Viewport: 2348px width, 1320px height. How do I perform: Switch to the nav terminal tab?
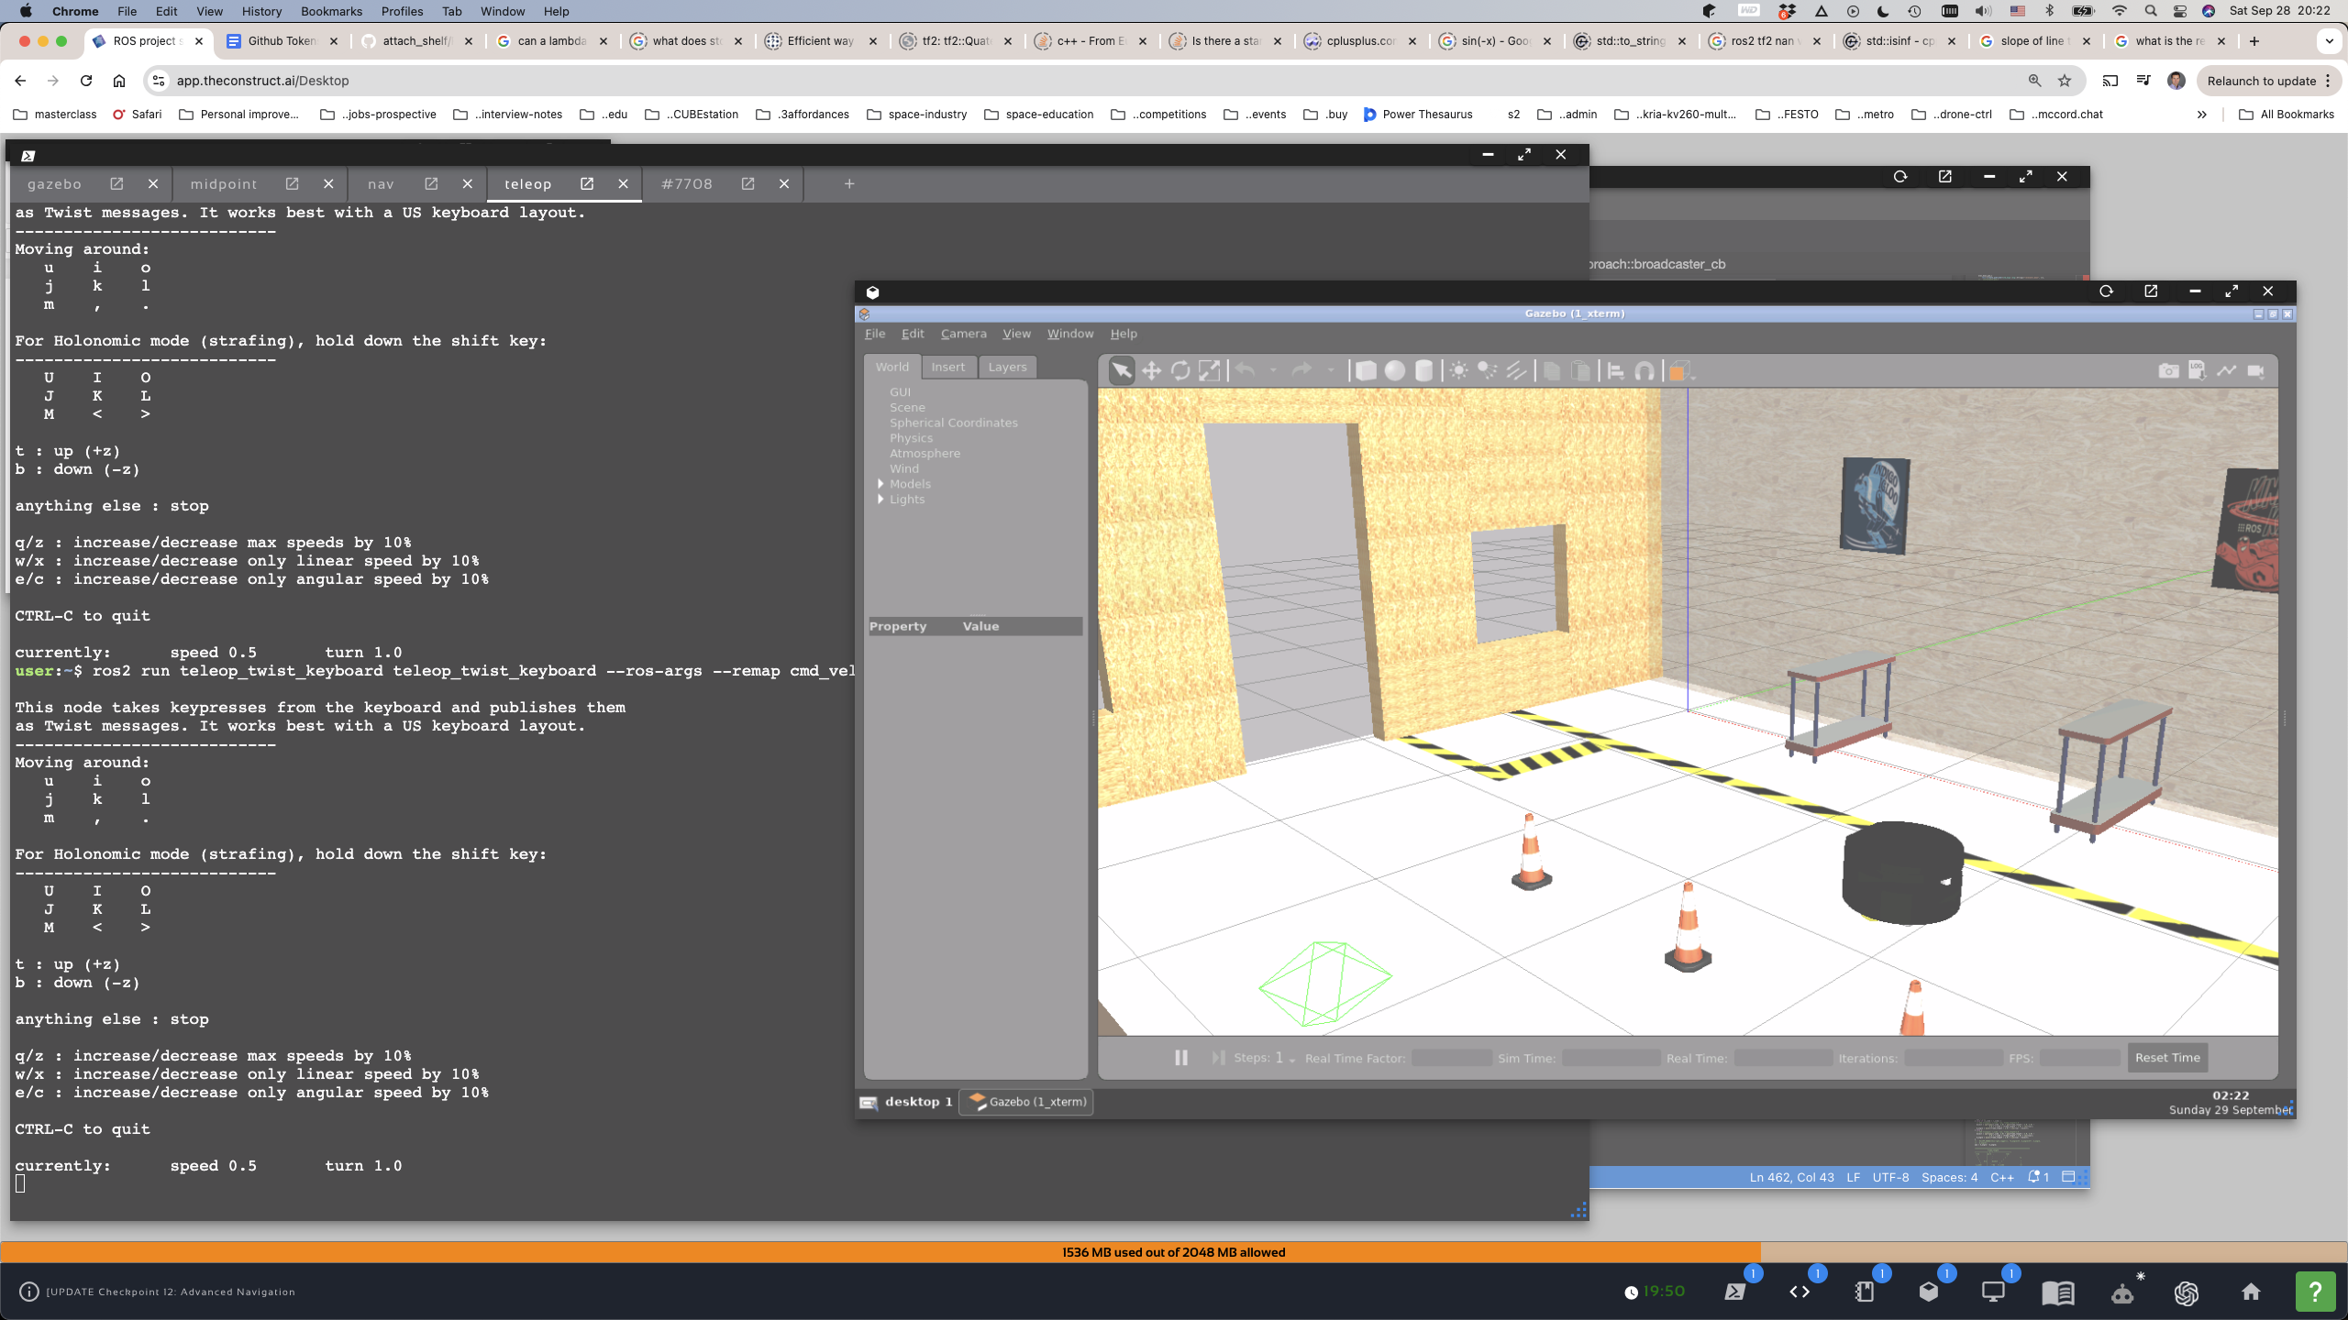click(x=381, y=183)
